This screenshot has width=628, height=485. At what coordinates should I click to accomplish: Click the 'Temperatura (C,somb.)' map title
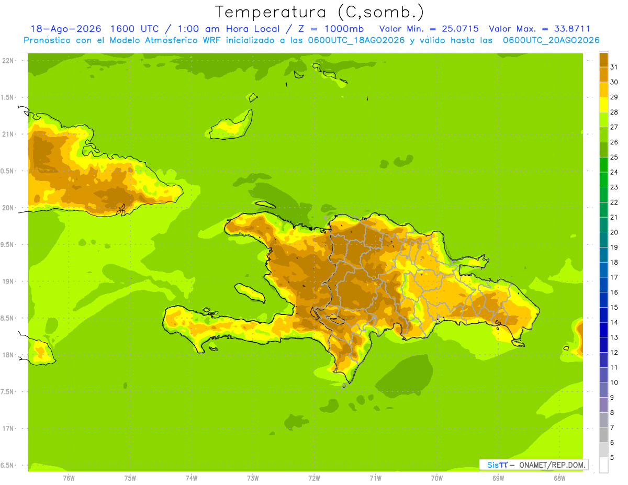[319, 12]
